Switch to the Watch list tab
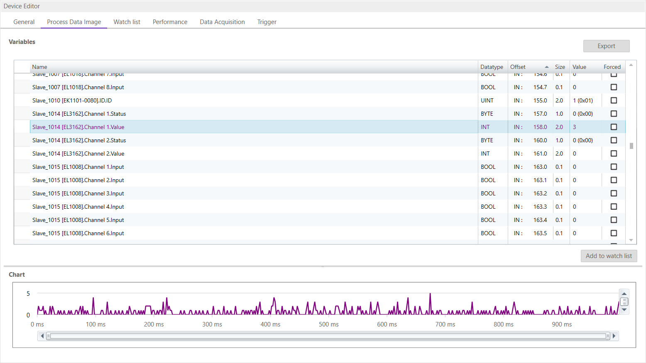The image size is (646, 363). [127, 22]
